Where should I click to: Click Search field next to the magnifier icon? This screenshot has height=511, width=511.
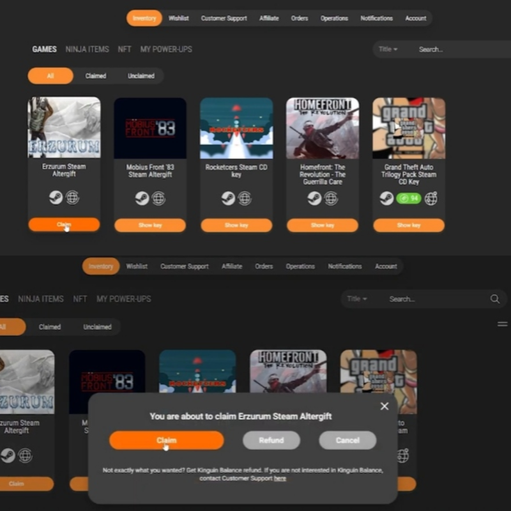437,299
